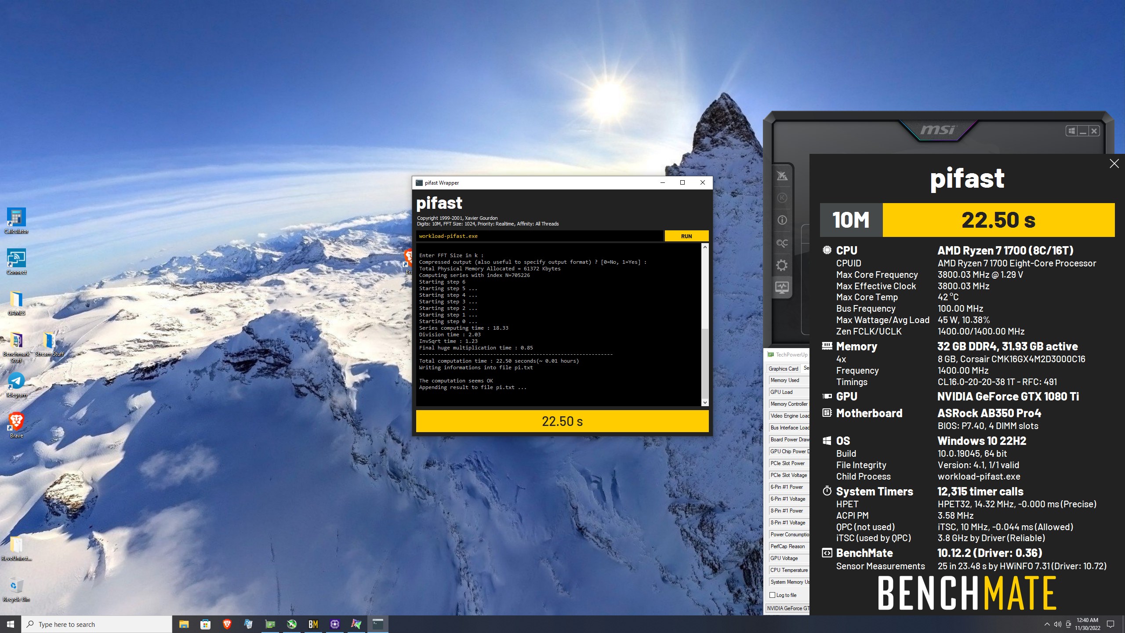Switch to the purple CPU chip taskbar icon
Image resolution: width=1125 pixels, height=633 pixels.
point(334,624)
